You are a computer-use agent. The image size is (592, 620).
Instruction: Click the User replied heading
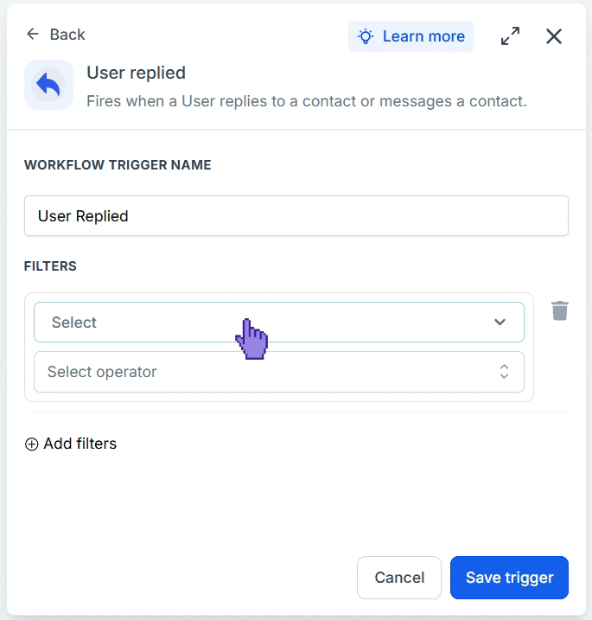pyautogui.click(x=136, y=73)
